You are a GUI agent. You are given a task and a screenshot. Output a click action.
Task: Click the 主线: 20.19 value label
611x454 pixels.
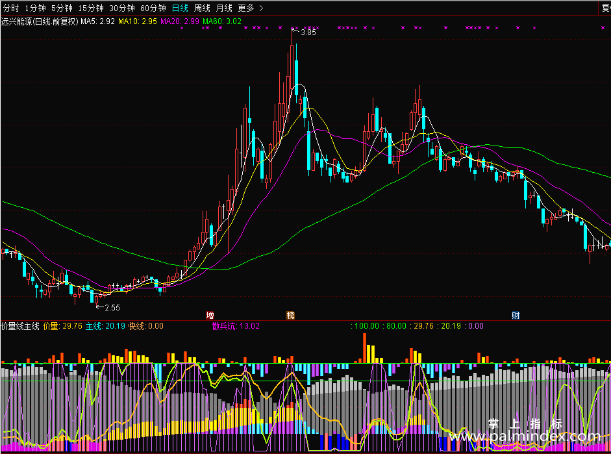(105, 326)
